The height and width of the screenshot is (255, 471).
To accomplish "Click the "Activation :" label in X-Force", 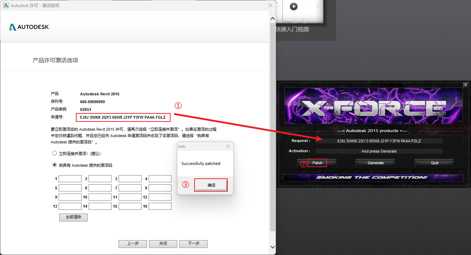I will click(x=299, y=151).
